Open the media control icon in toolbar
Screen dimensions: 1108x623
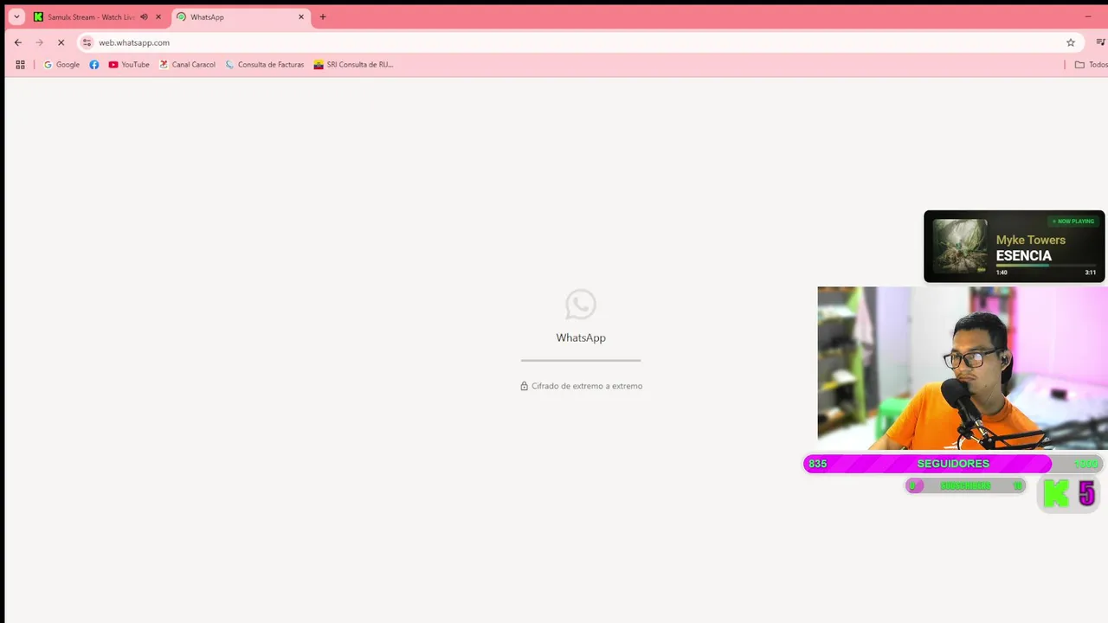1101,42
